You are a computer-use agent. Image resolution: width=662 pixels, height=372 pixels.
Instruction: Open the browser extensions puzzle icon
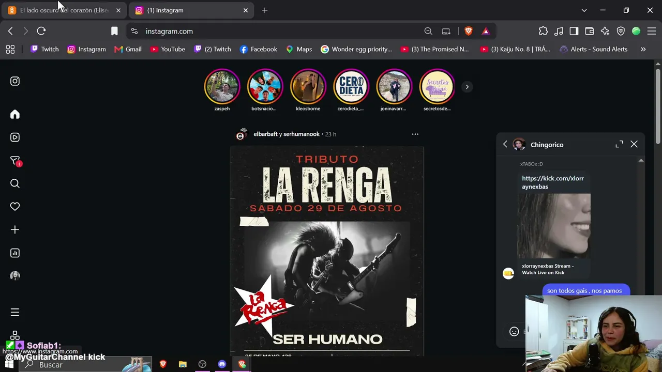[543, 31]
